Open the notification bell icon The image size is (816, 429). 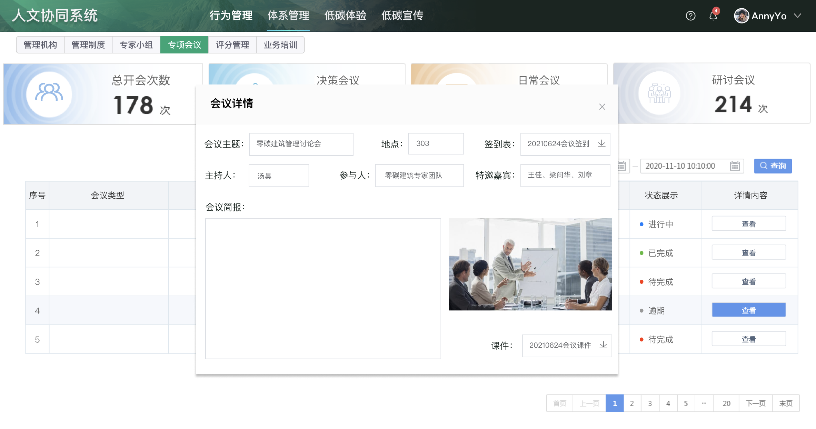click(713, 16)
